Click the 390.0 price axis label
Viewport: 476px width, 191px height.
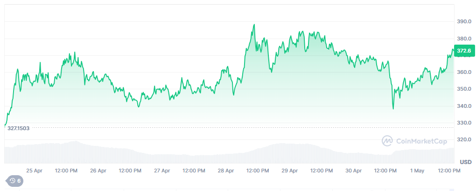tap(463, 22)
